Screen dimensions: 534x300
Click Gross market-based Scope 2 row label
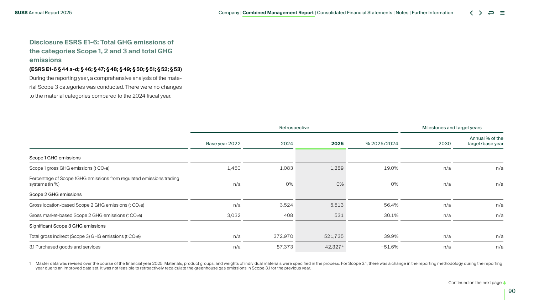[x=86, y=216]
